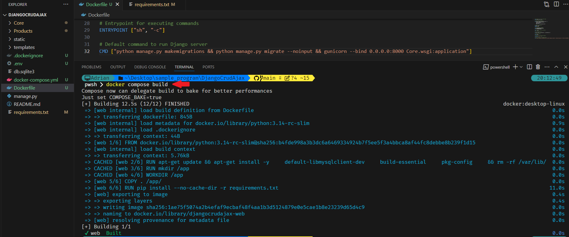The height and width of the screenshot is (237, 569).
Task: Open source control changes icon in editor toolbar
Action: click(547, 4)
